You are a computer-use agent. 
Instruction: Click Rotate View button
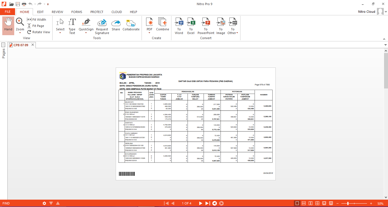coord(39,32)
